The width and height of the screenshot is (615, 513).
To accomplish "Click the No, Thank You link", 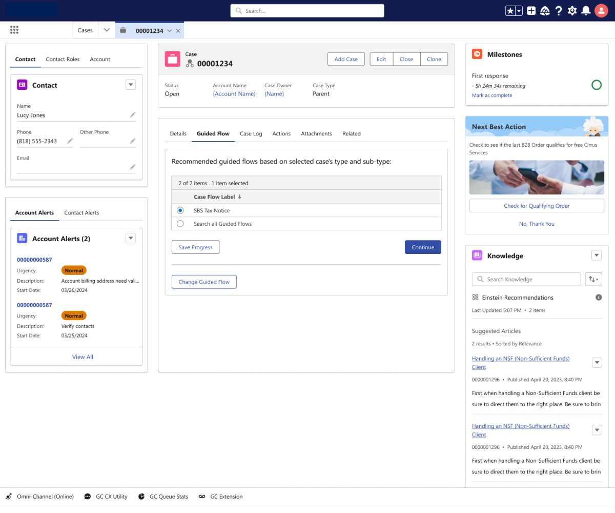I will tap(537, 224).
